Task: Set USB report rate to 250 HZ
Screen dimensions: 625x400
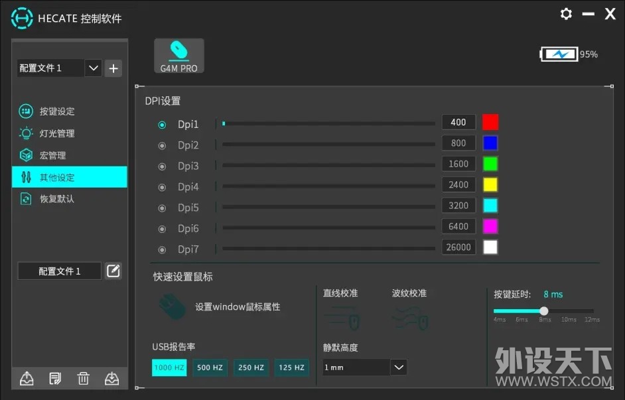Action: 251,367
